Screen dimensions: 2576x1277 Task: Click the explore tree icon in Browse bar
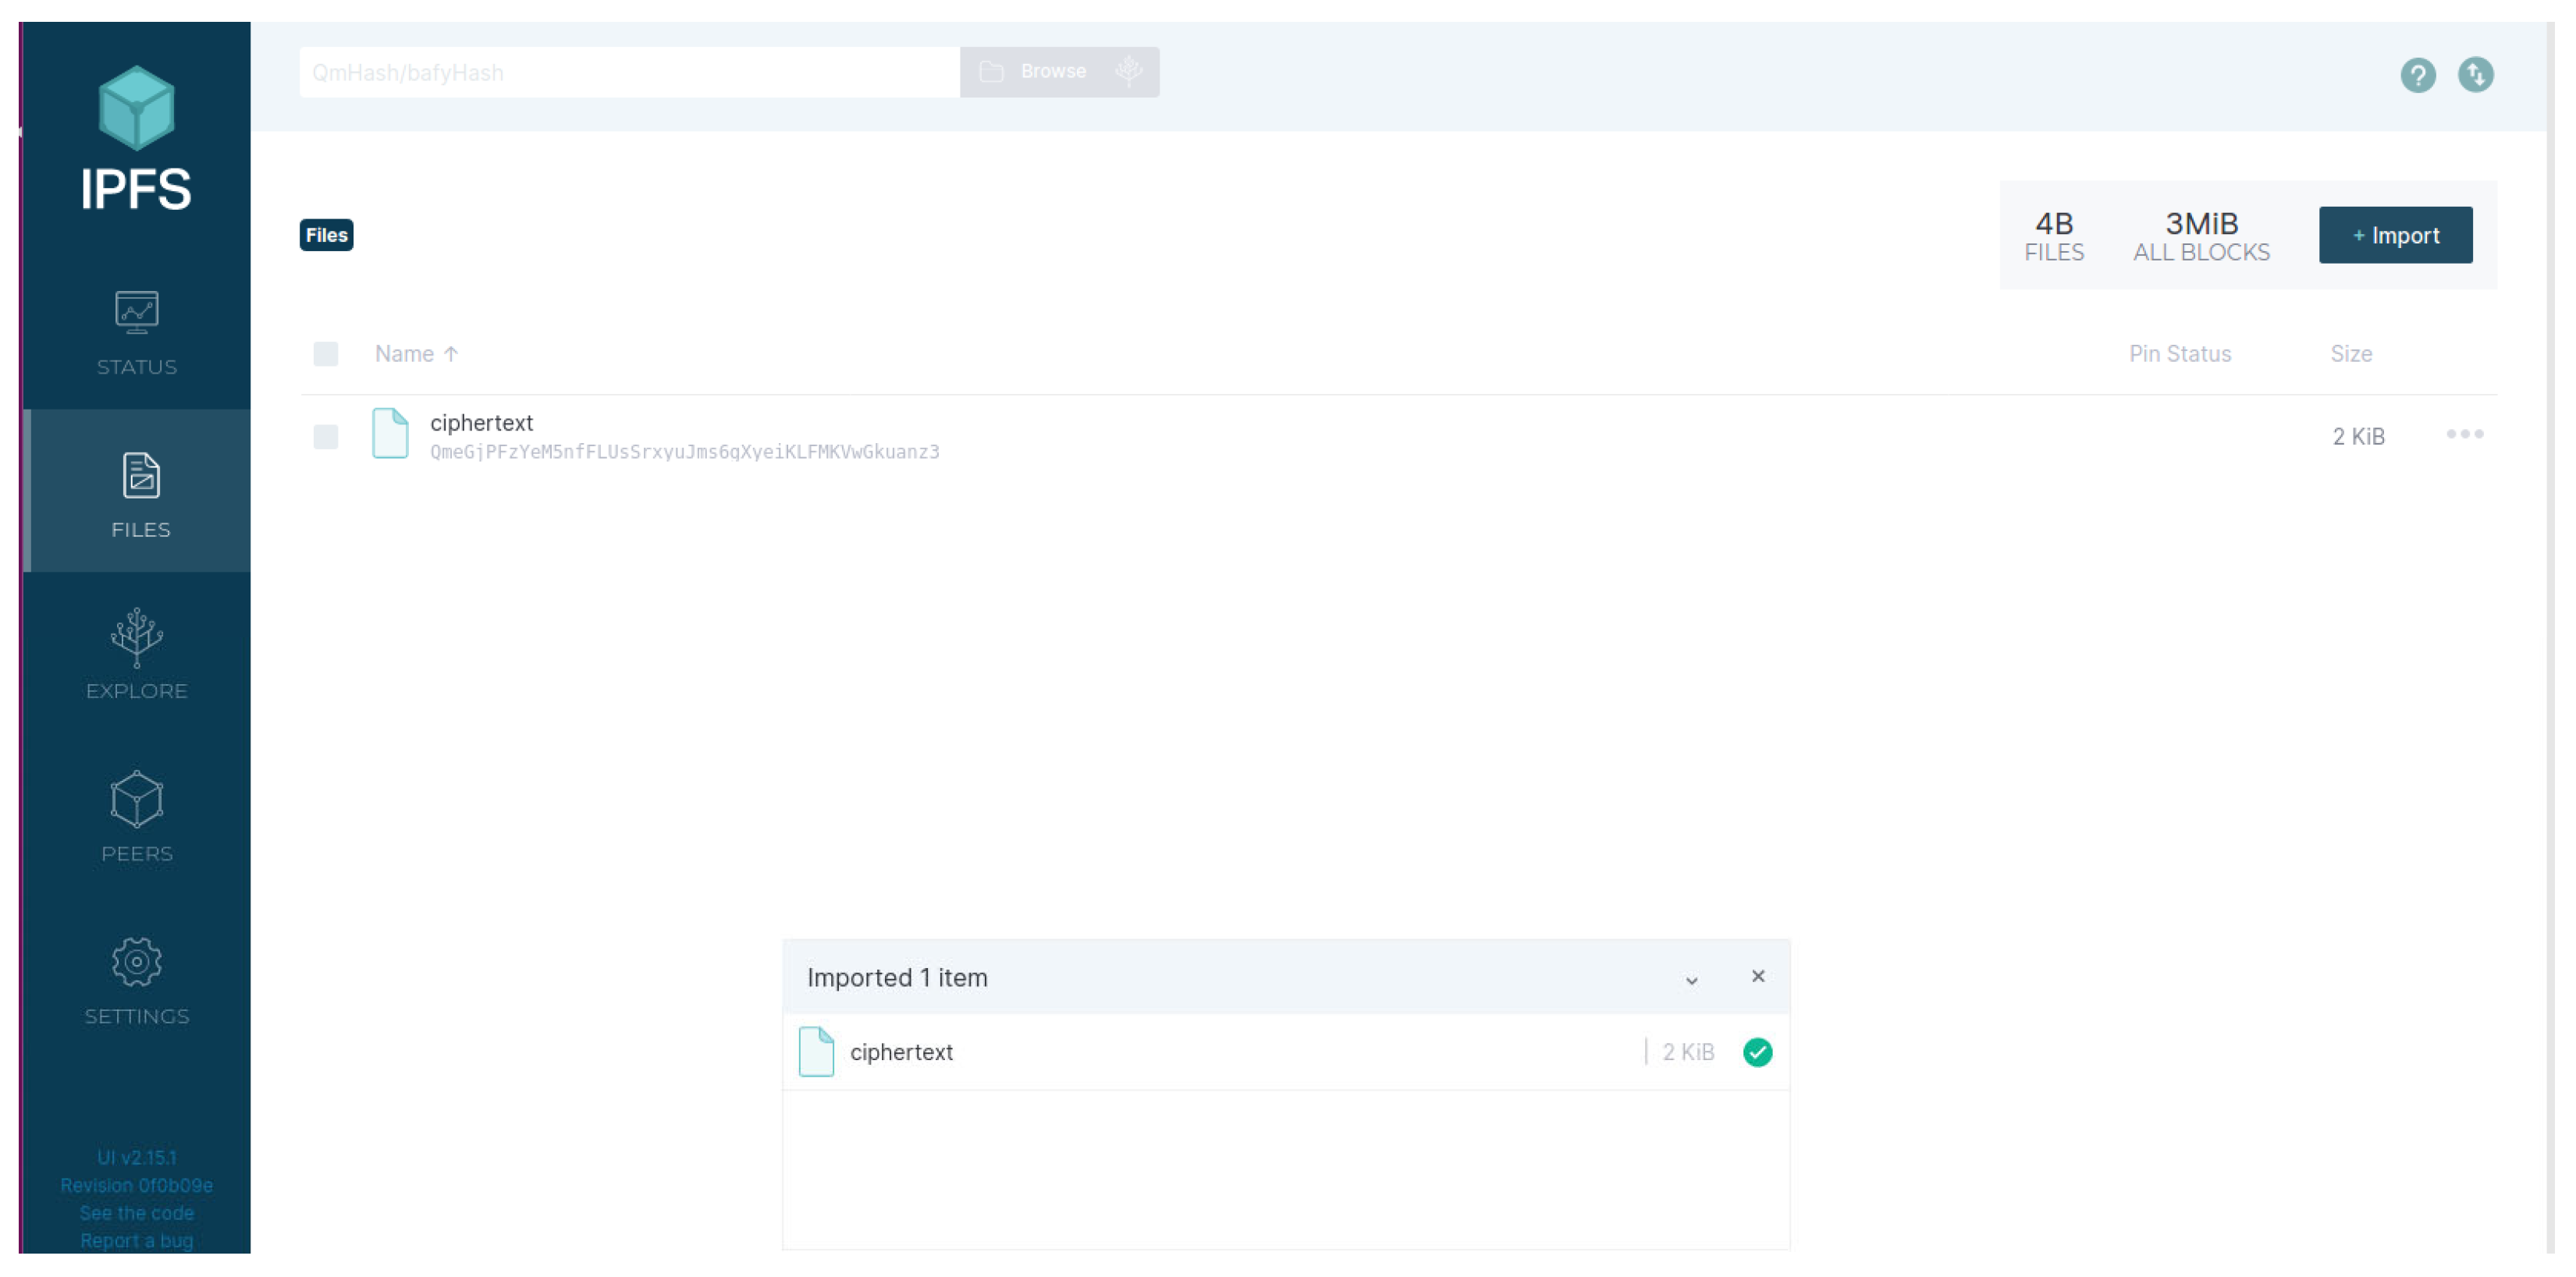coord(1128,71)
